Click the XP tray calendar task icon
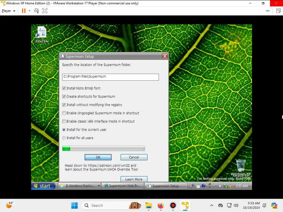Viewport: 283px width, 212px height. pyautogui.click(x=198, y=186)
